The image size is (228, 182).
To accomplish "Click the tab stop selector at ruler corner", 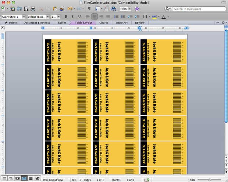I will [3, 28].
